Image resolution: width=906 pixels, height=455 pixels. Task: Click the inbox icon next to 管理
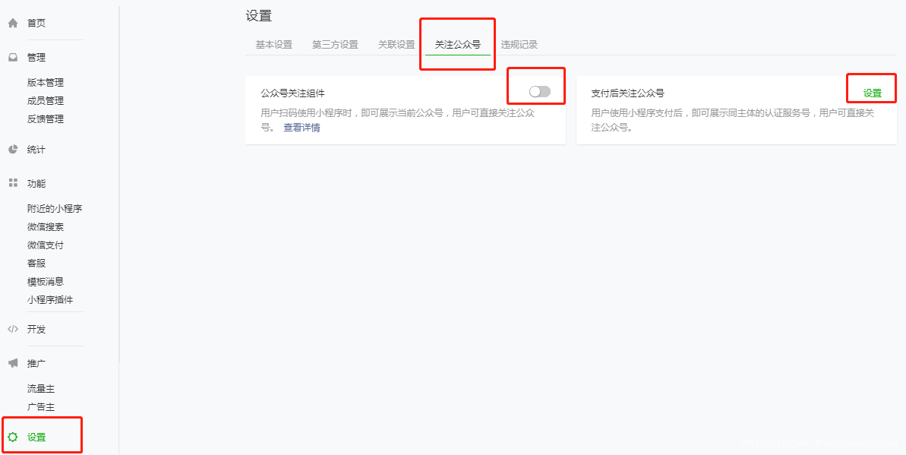(x=13, y=57)
